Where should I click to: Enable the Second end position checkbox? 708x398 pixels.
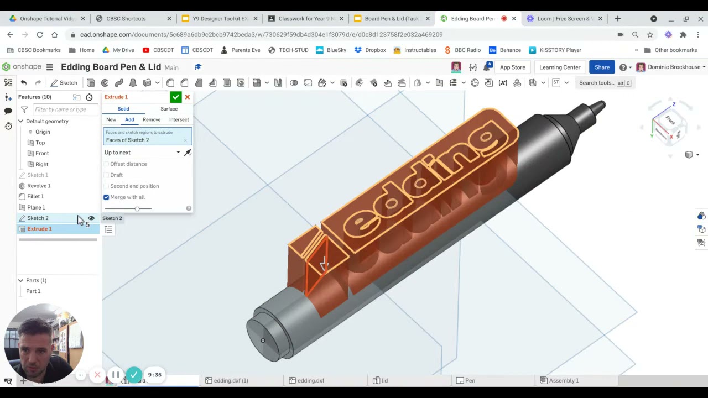click(x=106, y=186)
